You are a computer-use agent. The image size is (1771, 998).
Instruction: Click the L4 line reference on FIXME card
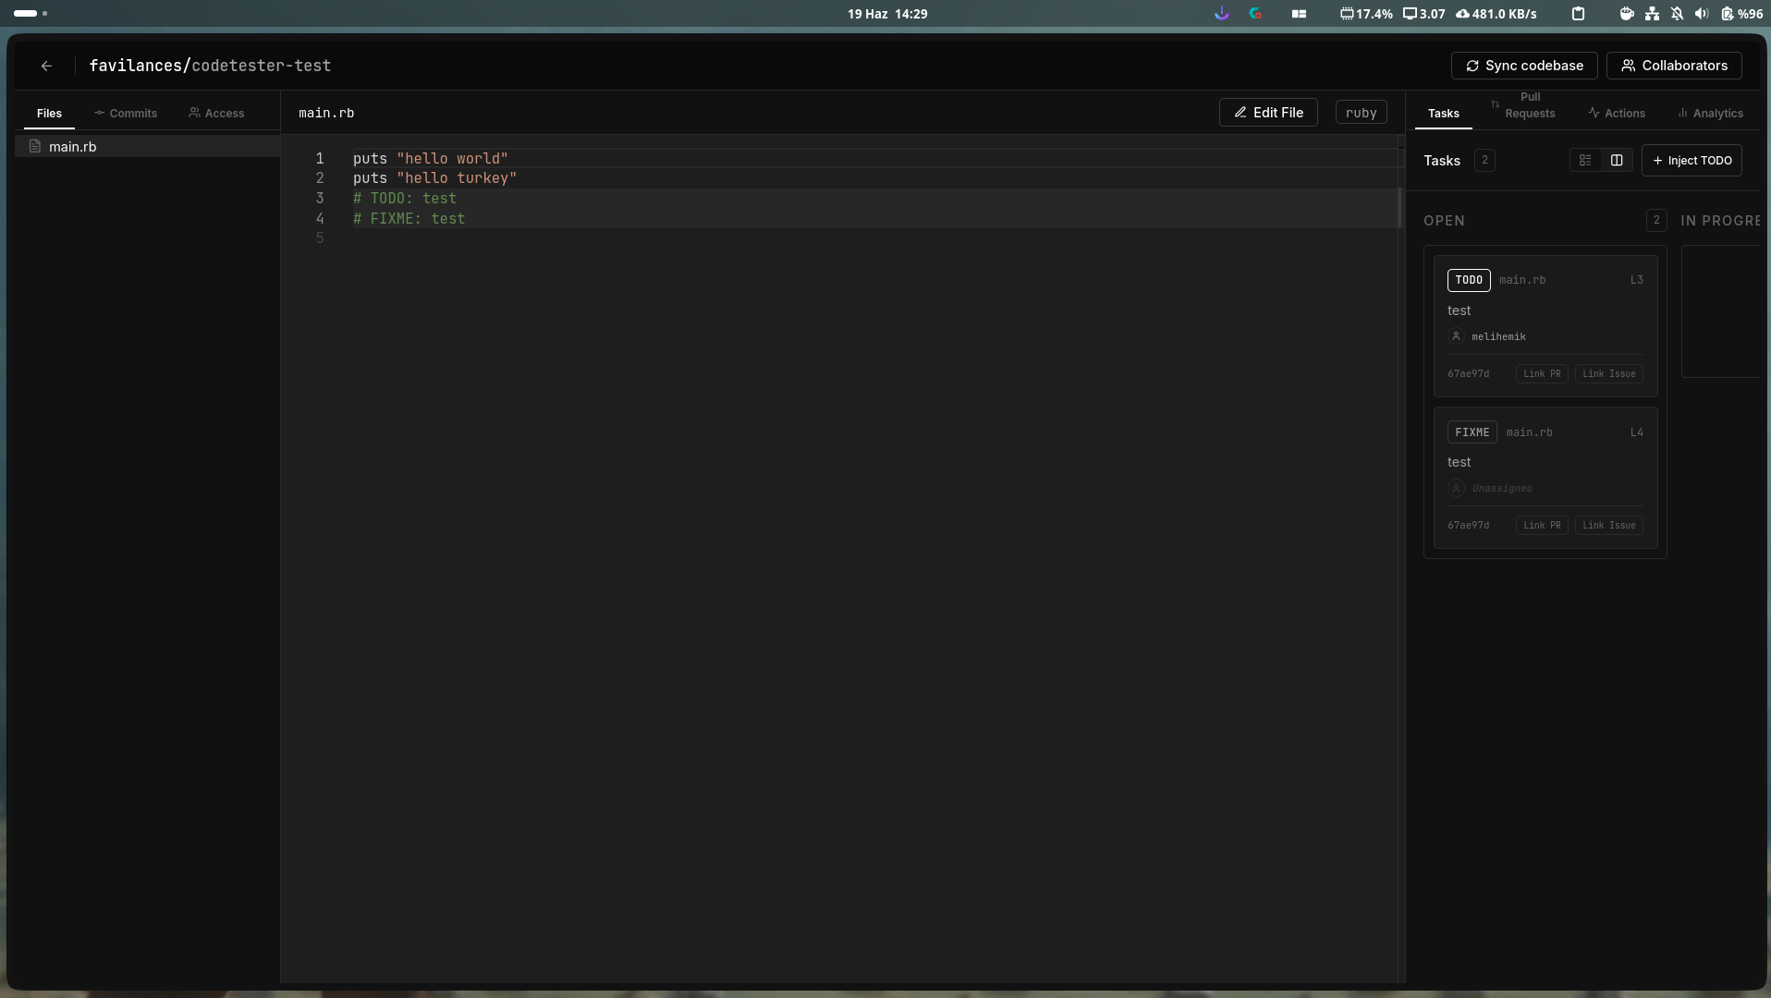(x=1636, y=432)
